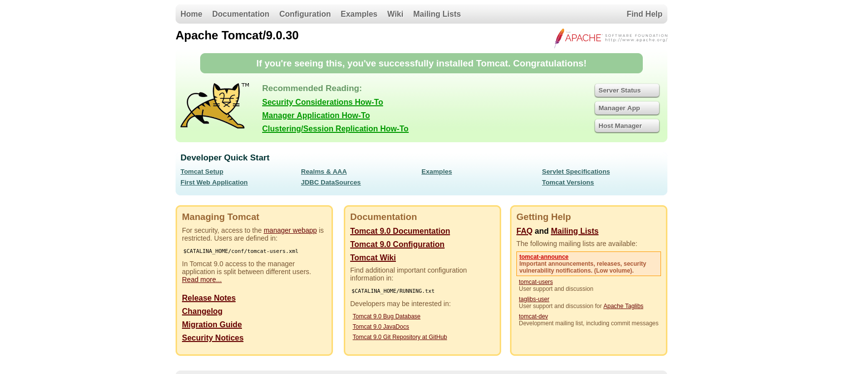Viewport: 841px width, 374px height.
Task: Open the JDBC DataSources link
Action: tap(330, 183)
